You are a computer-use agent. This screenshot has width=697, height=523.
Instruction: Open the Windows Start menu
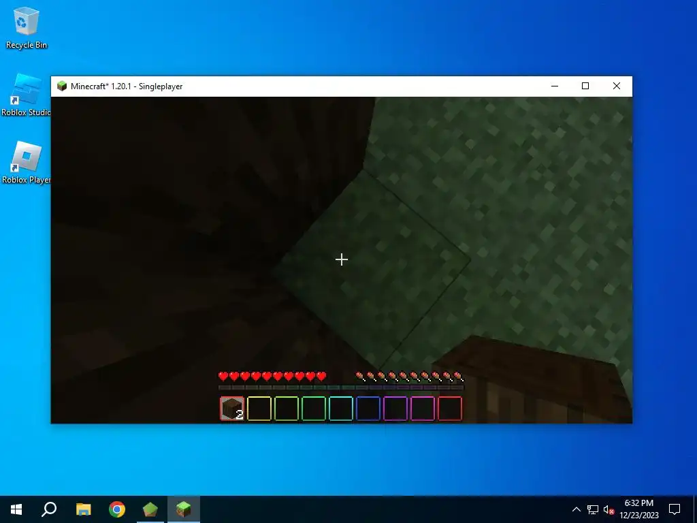click(16, 509)
